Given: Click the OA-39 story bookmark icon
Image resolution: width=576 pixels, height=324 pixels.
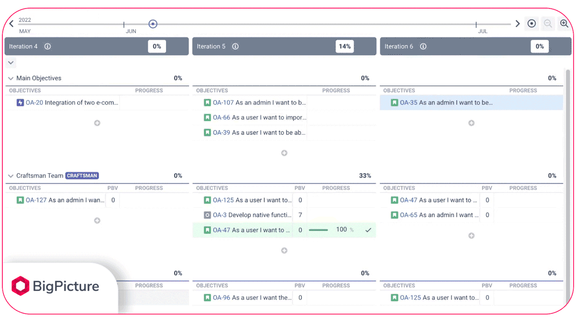Looking at the screenshot, I should click(x=207, y=132).
